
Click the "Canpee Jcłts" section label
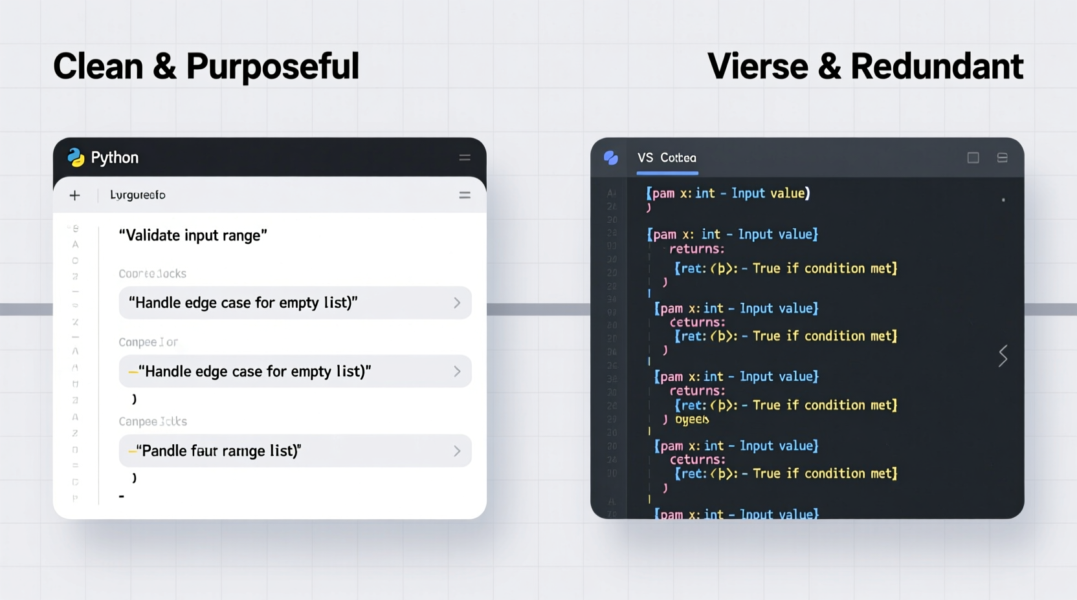pyautogui.click(x=153, y=422)
